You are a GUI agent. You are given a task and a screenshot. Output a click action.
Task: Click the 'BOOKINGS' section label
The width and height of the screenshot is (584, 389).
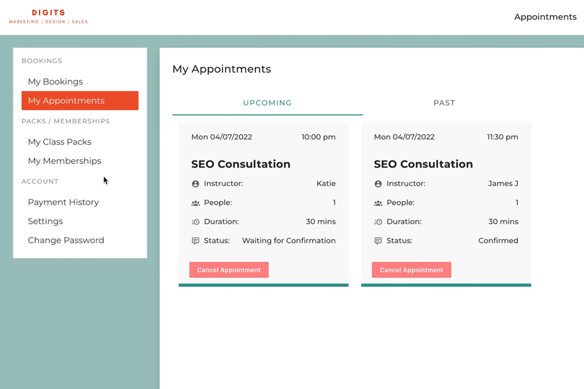pos(42,61)
